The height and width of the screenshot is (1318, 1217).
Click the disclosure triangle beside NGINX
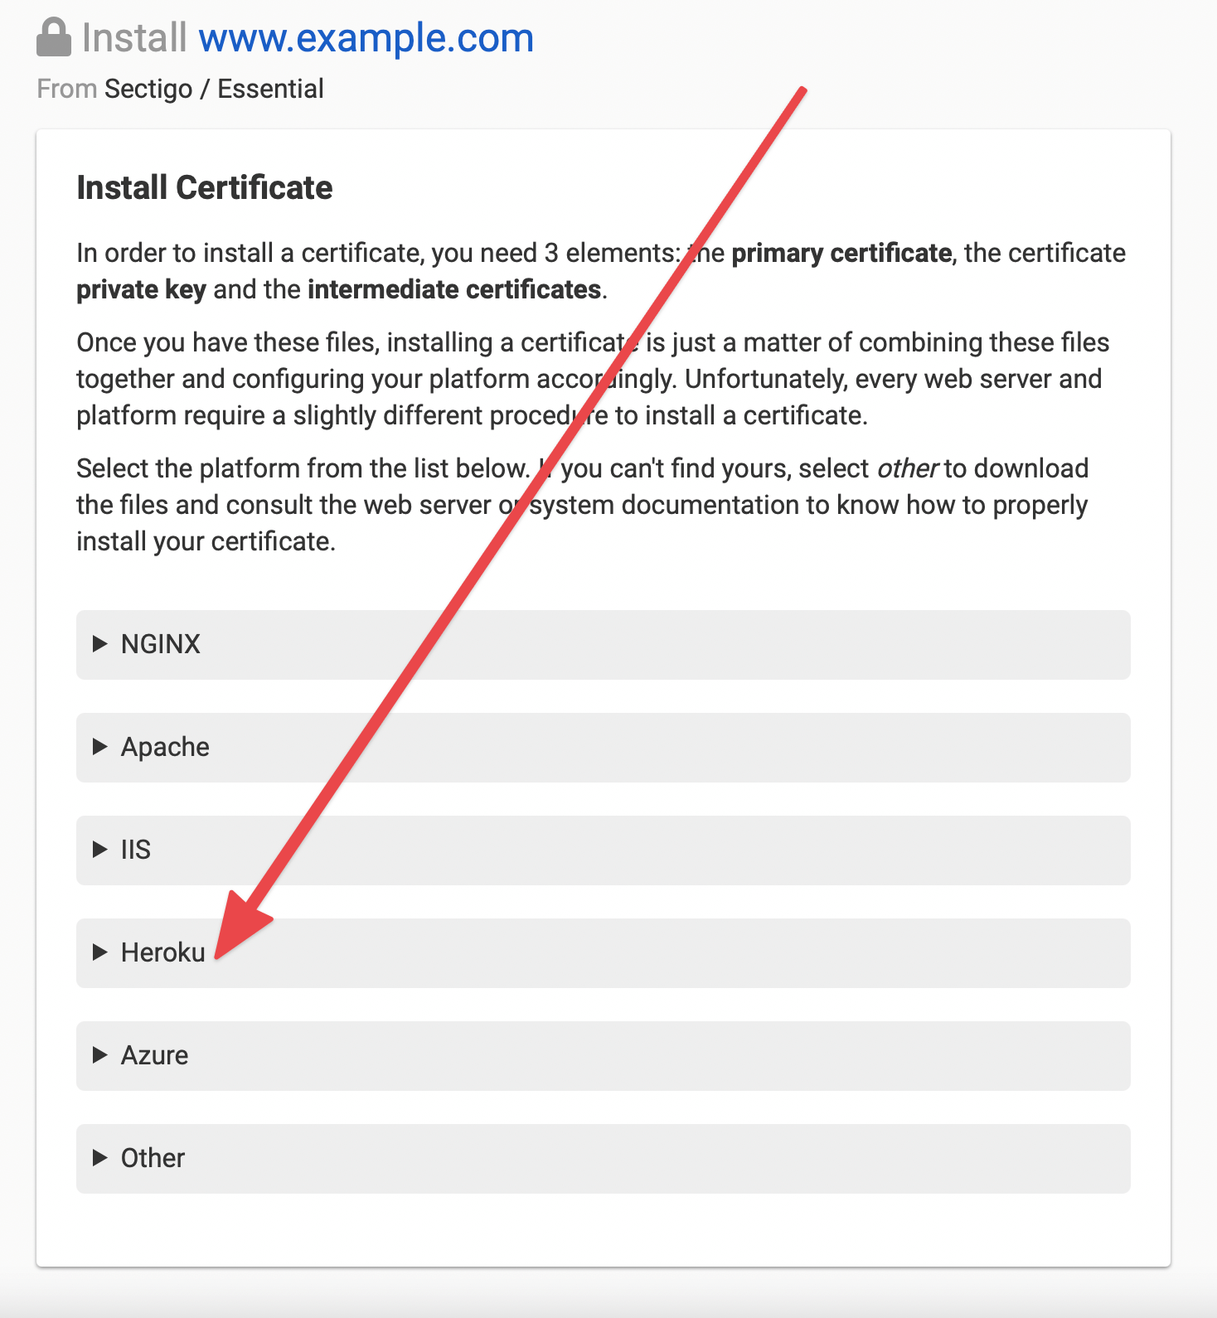pos(99,644)
